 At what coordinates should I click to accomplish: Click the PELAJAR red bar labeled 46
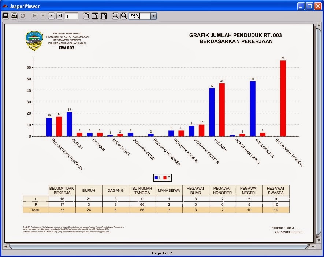pos(222,110)
